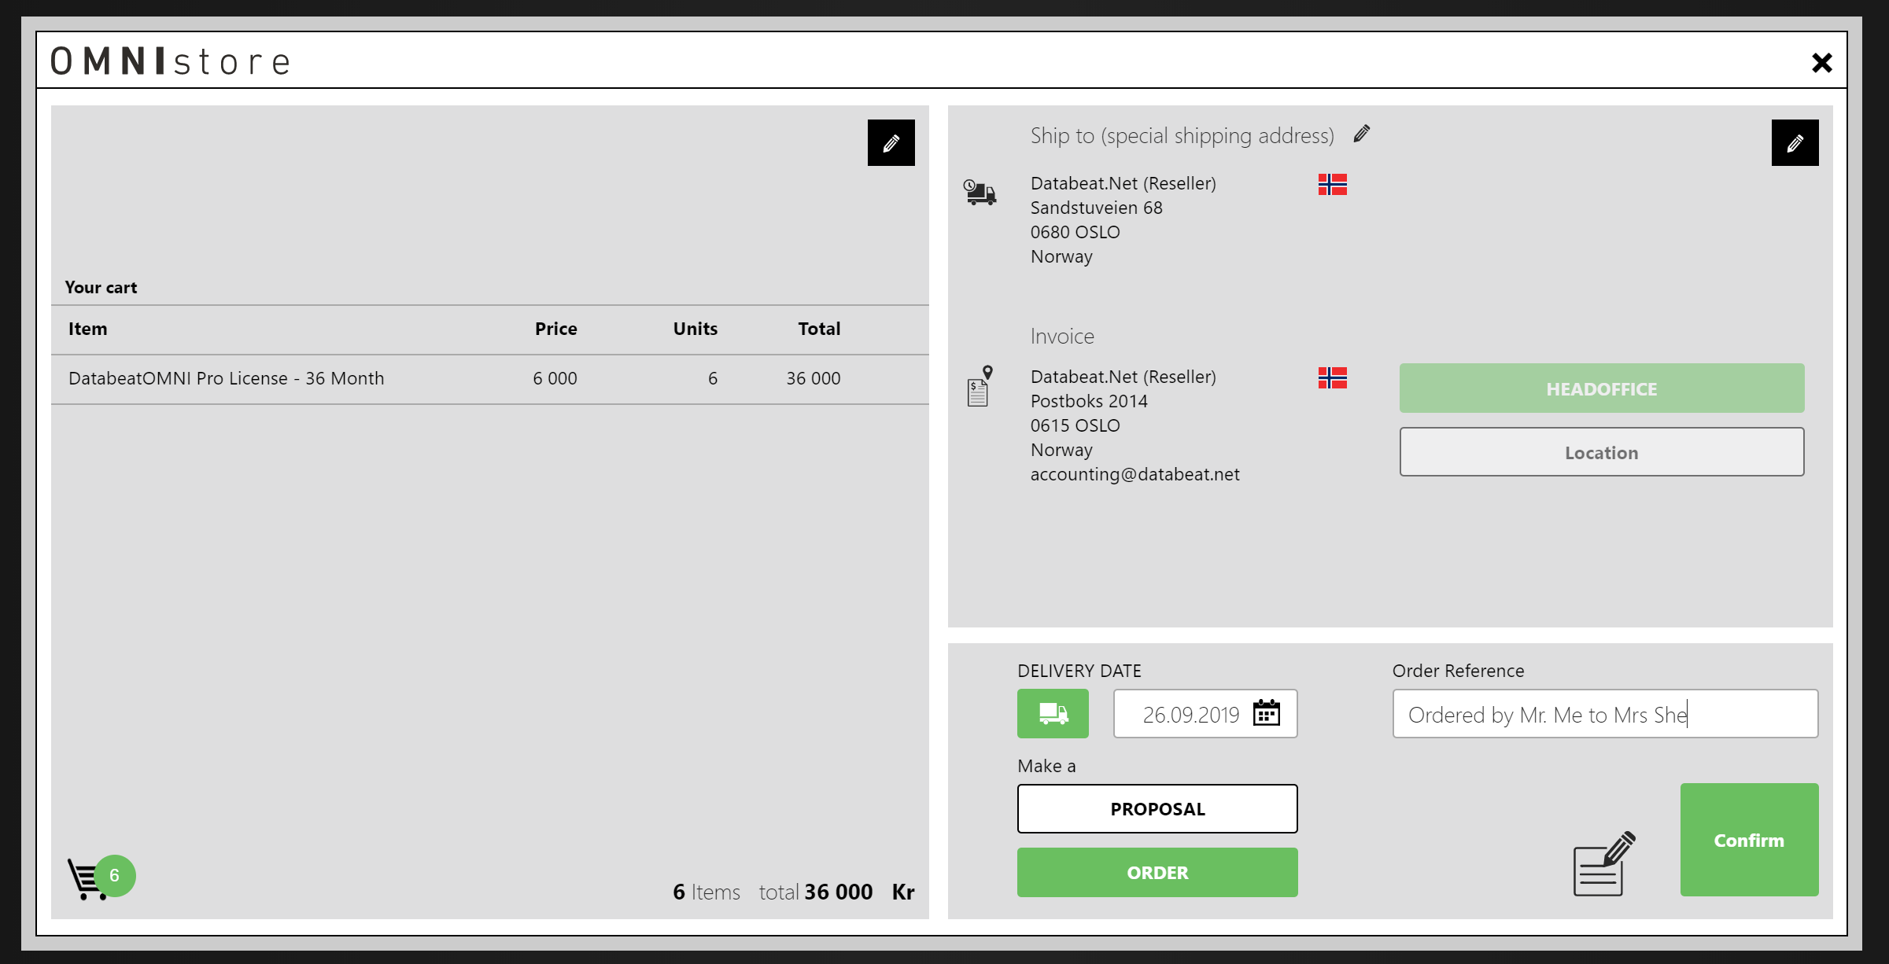Click the 0680 OSLO shipping postal line
Image resolution: width=1889 pixels, height=964 pixels.
pyautogui.click(x=1075, y=232)
